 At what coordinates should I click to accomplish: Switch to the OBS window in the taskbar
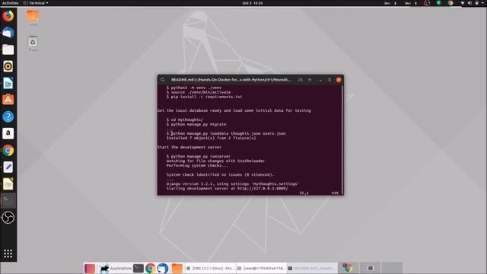[210, 268]
